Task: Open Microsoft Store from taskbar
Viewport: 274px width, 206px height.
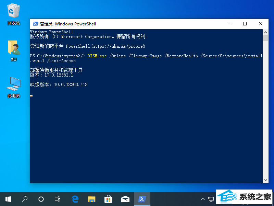Action: pos(108,199)
